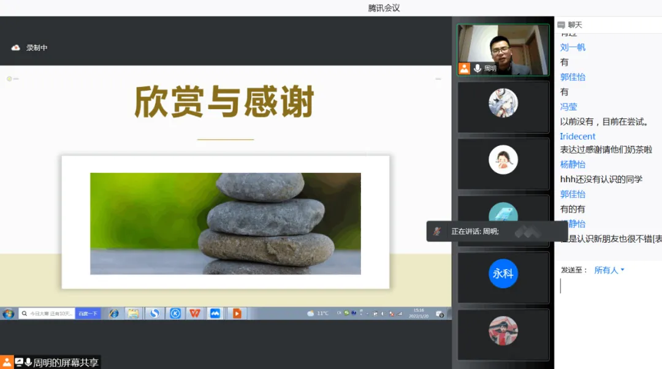
Task: Open the 所有人 recipient dropdown
Action: tap(608, 270)
